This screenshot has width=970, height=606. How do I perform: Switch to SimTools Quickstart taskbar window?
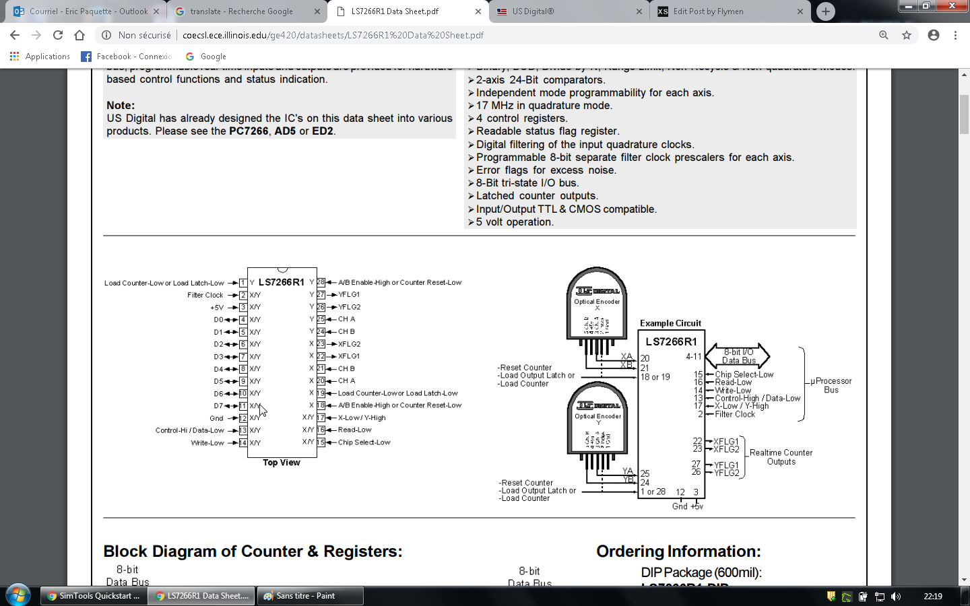click(93, 596)
